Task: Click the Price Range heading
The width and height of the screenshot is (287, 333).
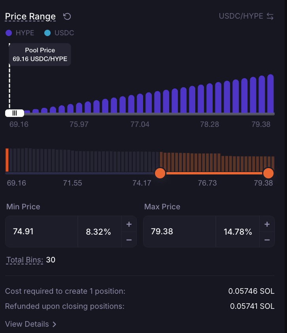Action: pos(30,16)
